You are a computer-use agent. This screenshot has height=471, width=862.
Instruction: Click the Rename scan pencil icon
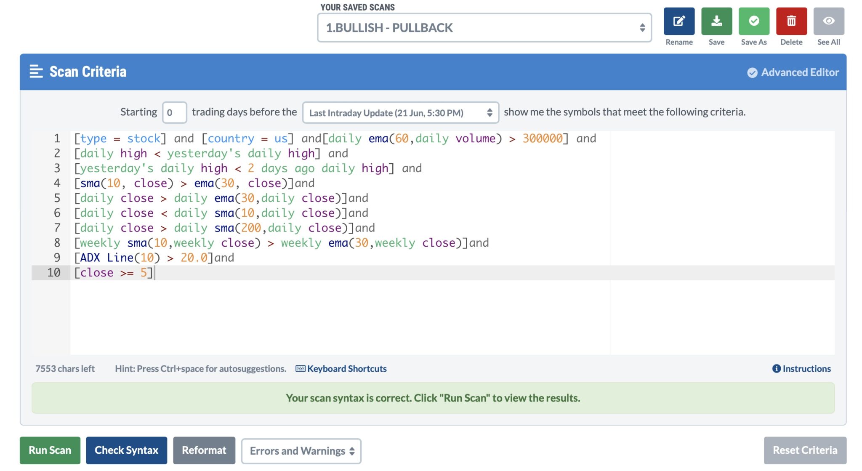pos(679,21)
